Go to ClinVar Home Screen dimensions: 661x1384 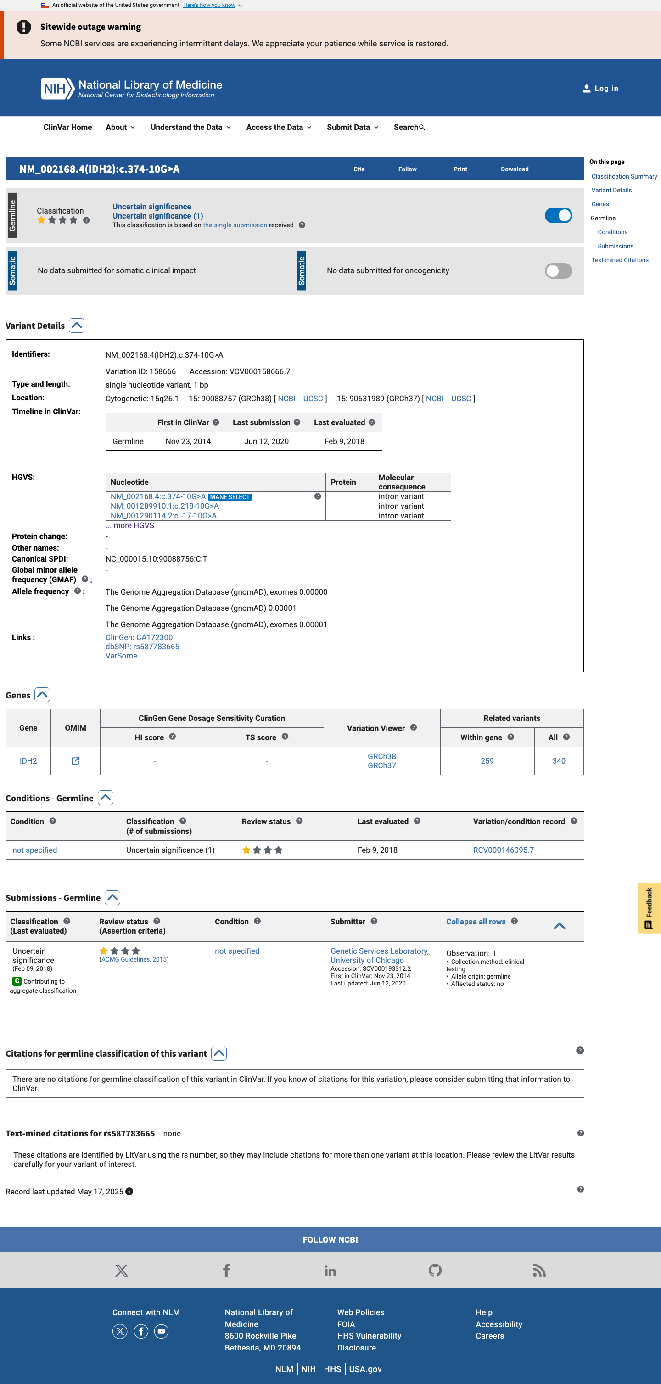tap(67, 127)
